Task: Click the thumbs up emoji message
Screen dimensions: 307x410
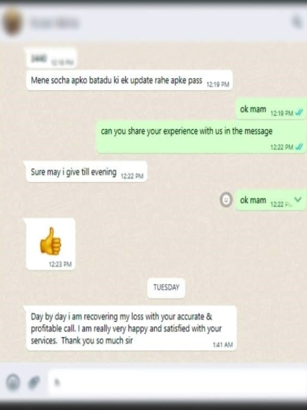Action: coord(50,244)
